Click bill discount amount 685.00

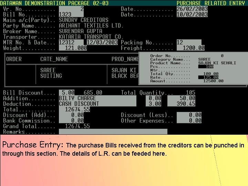pyautogui.click(x=93, y=93)
